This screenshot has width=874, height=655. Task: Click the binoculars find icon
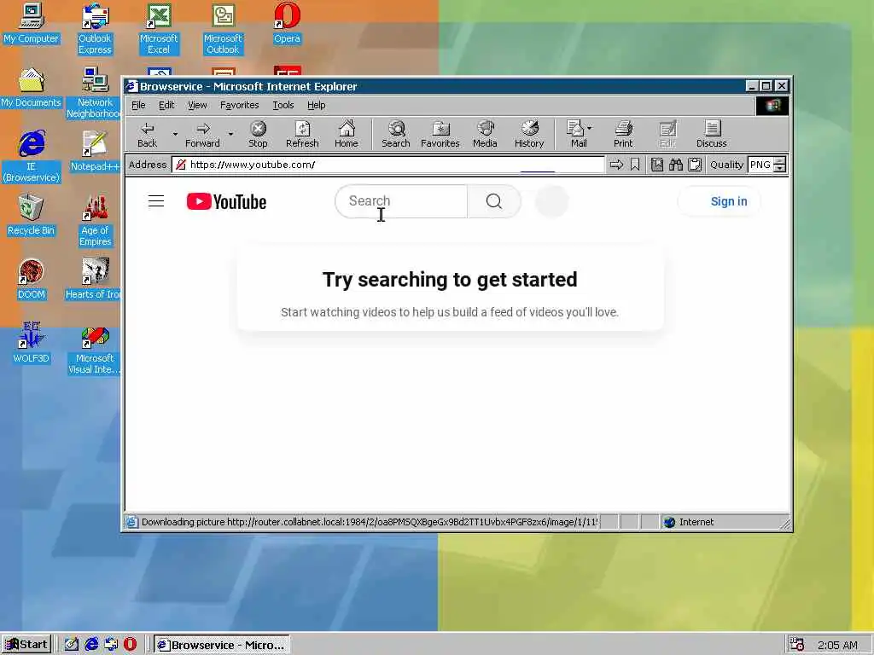tap(676, 165)
